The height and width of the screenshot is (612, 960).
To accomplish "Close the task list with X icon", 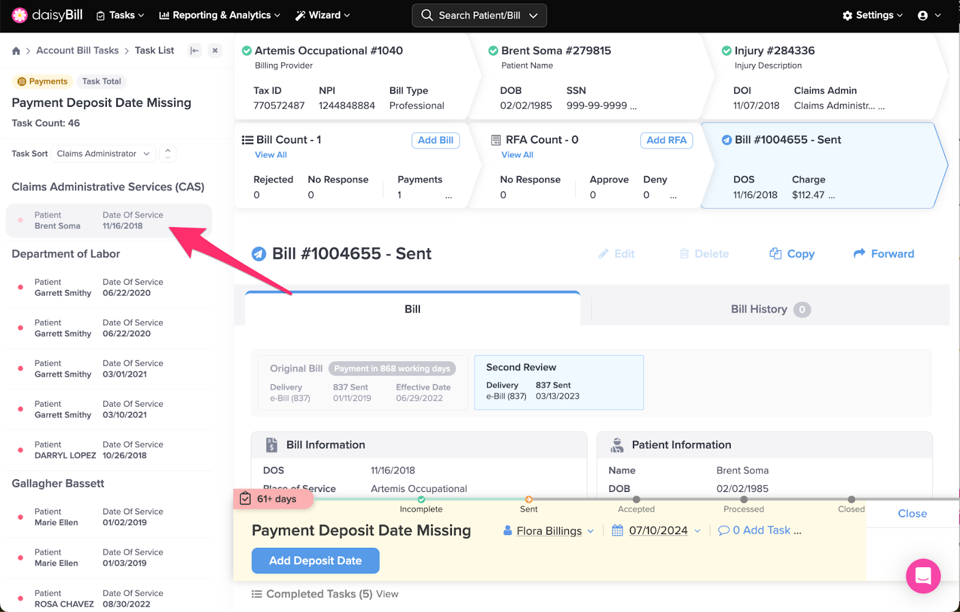I will pos(215,51).
